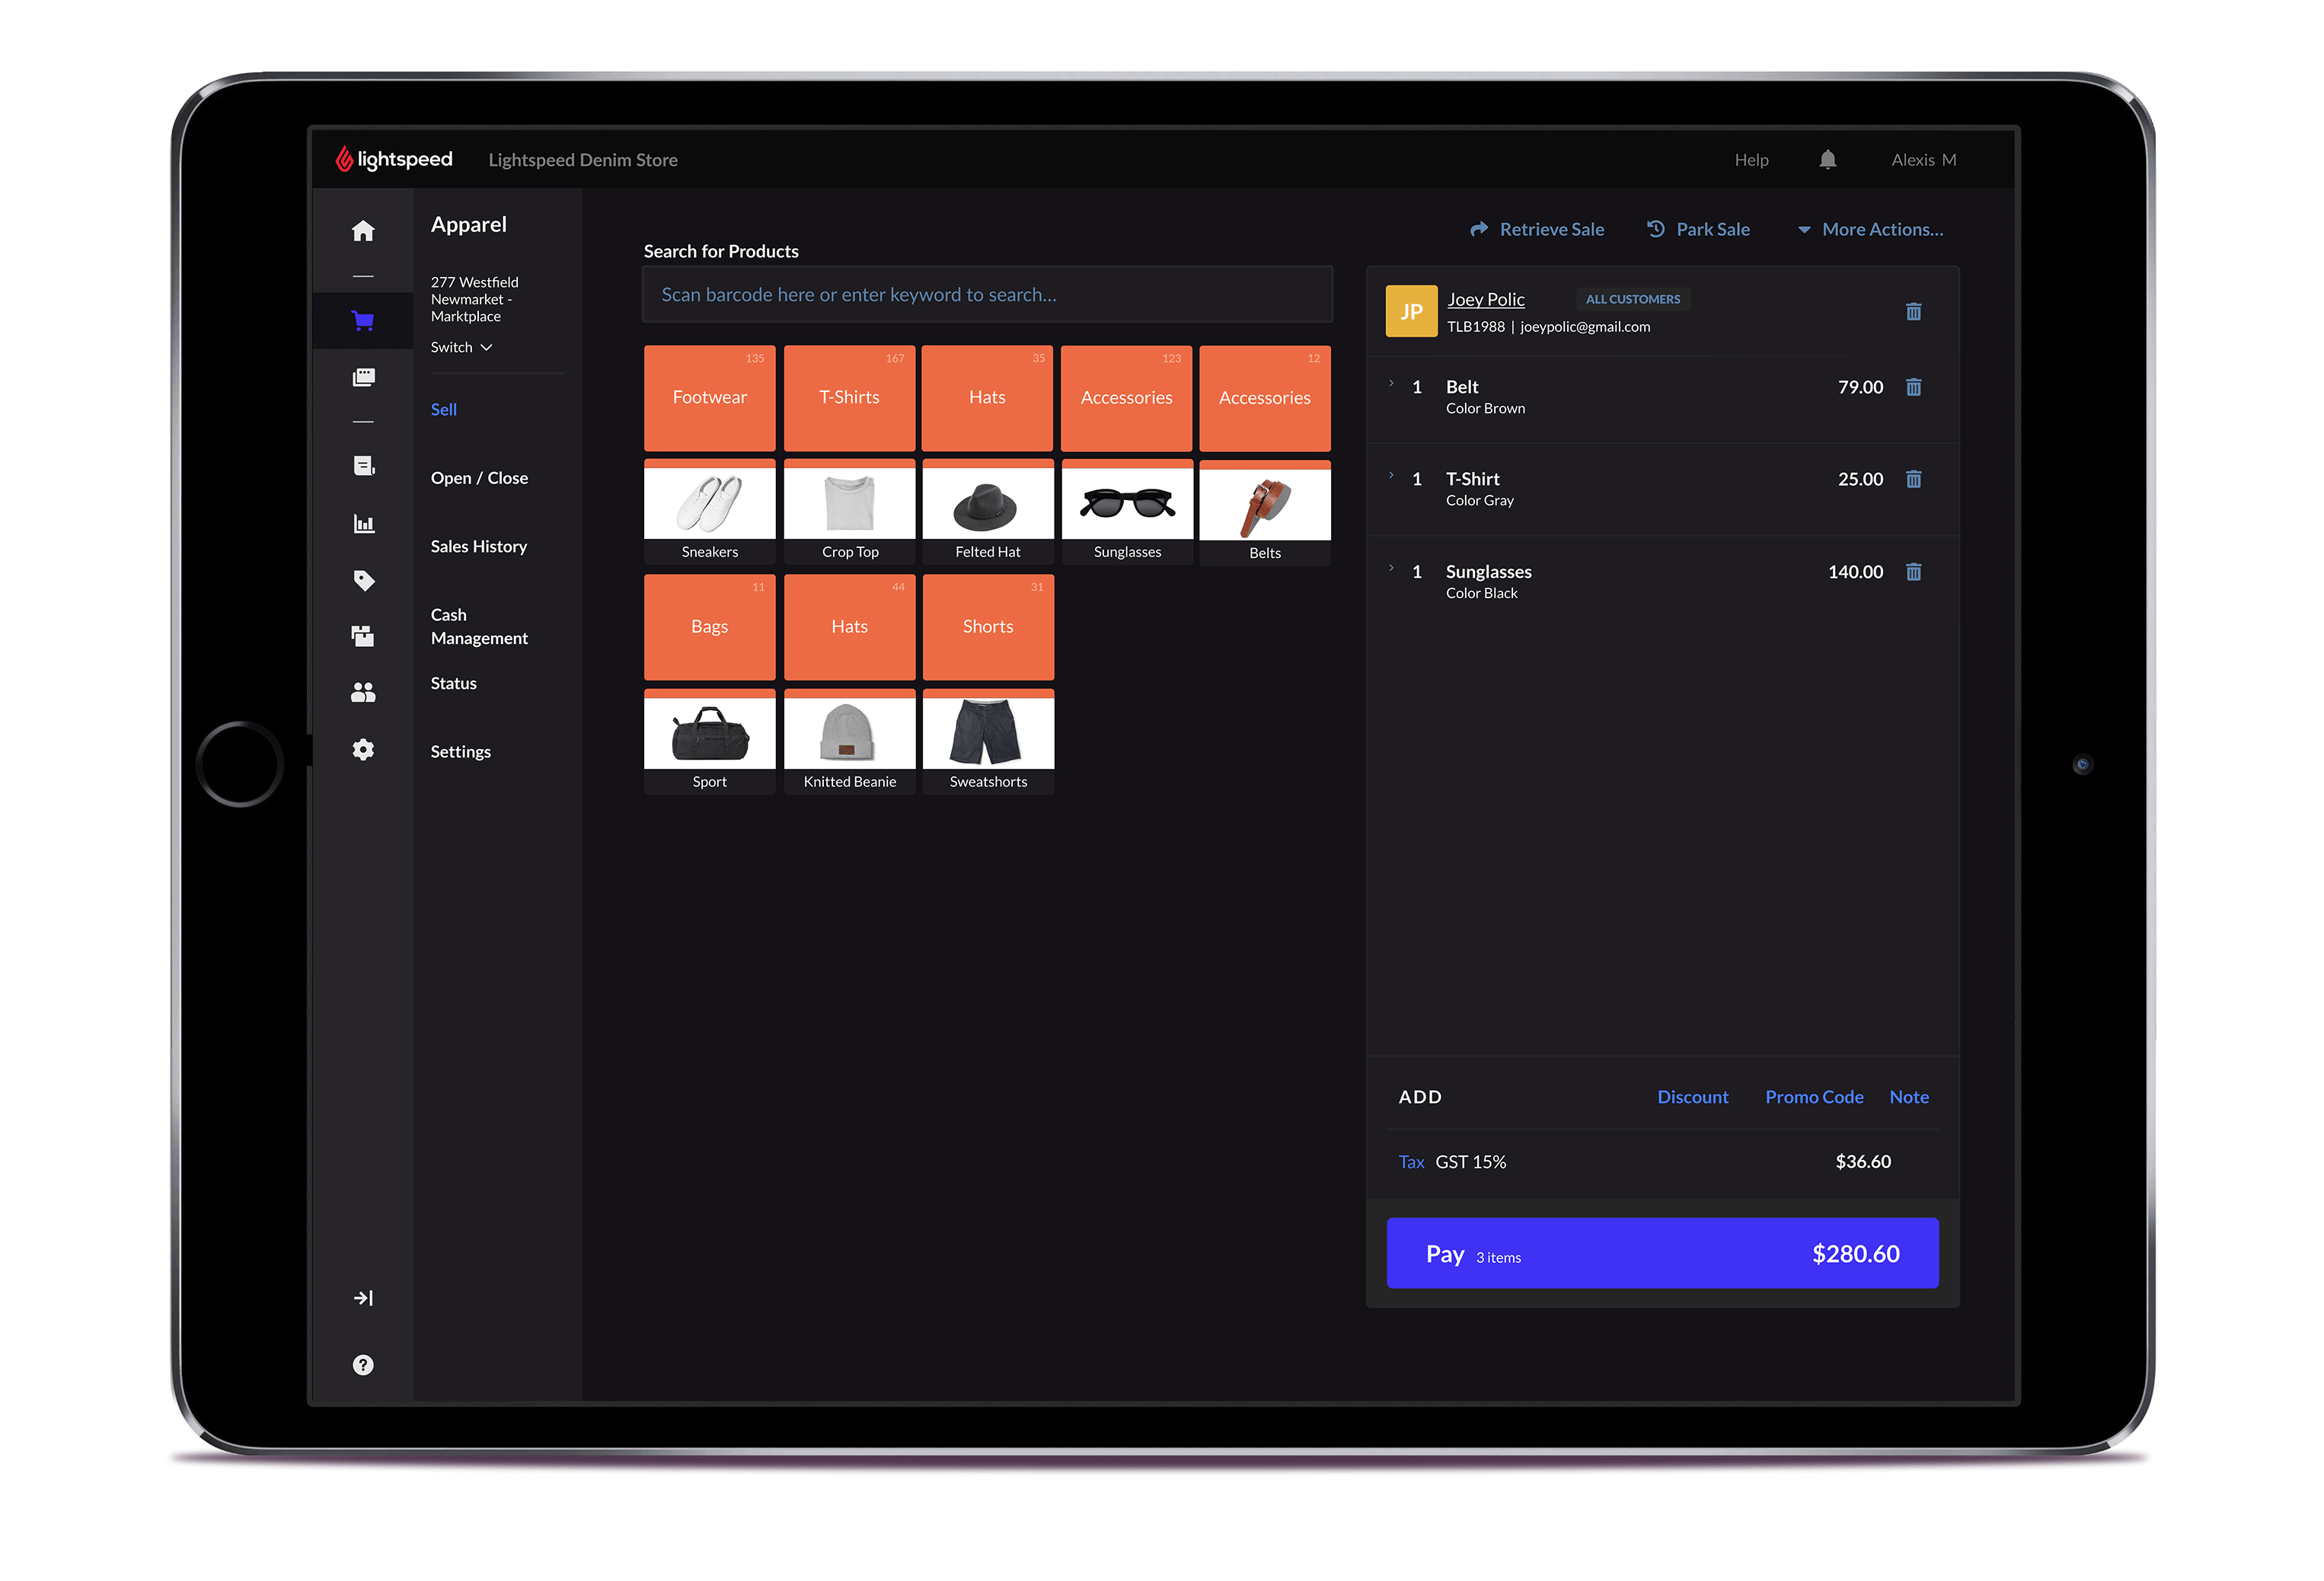Click the settings gear icon
The image size is (2324, 1581).
[363, 750]
